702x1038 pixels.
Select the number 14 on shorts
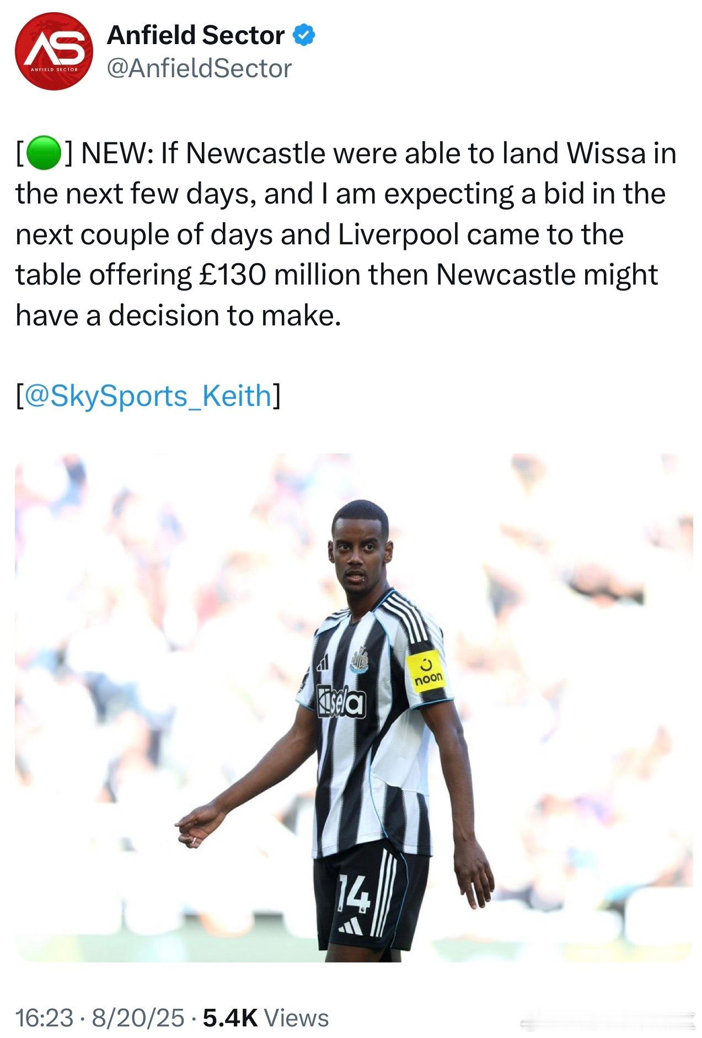click(x=354, y=893)
